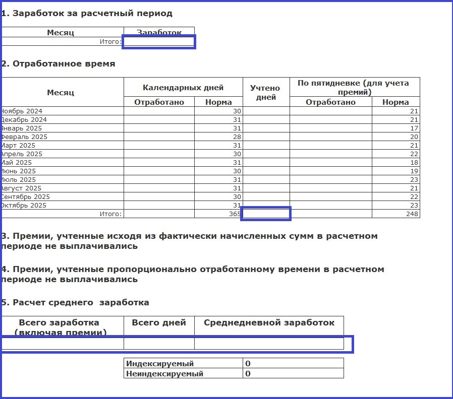Click the five-day norm total 248 cell
This screenshot has height=399, width=453.
coord(395,214)
